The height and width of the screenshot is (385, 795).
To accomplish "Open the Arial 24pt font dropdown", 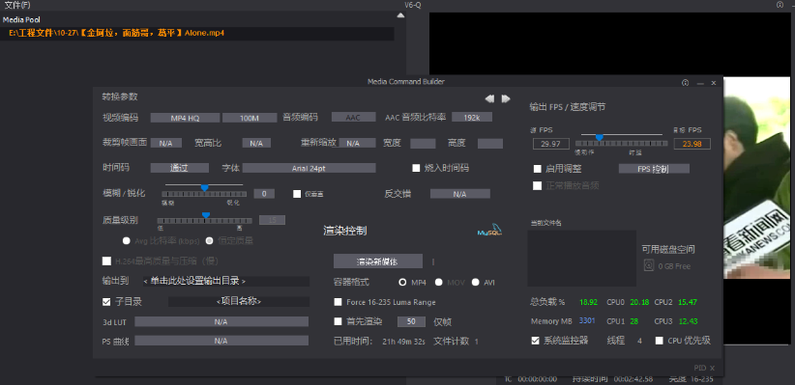I will [309, 168].
